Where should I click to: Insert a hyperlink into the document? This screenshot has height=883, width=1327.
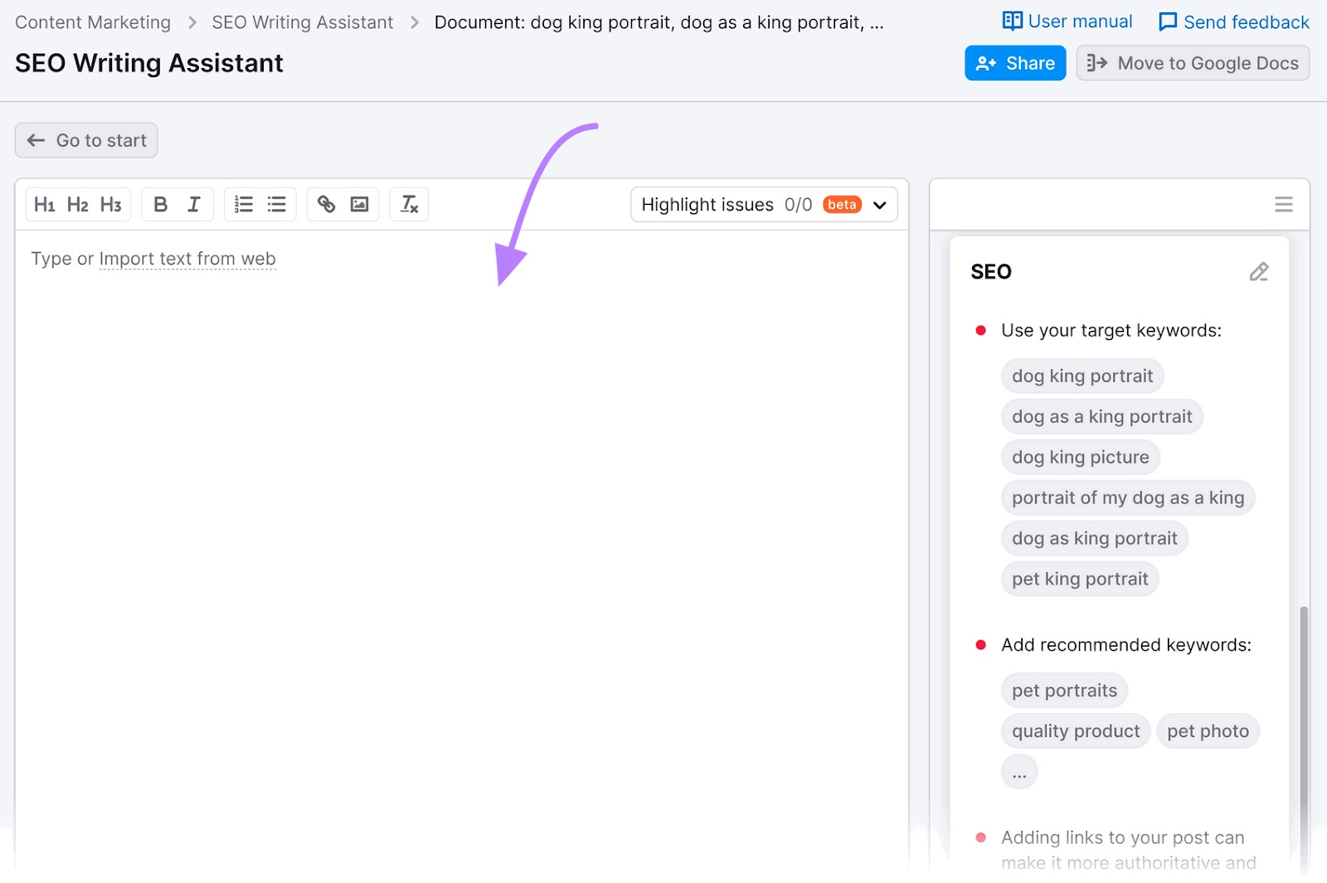click(x=325, y=204)
